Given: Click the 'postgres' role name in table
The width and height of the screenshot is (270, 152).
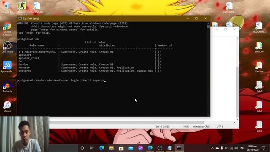Looking at the screenshot, I should [x=25, y=71].
